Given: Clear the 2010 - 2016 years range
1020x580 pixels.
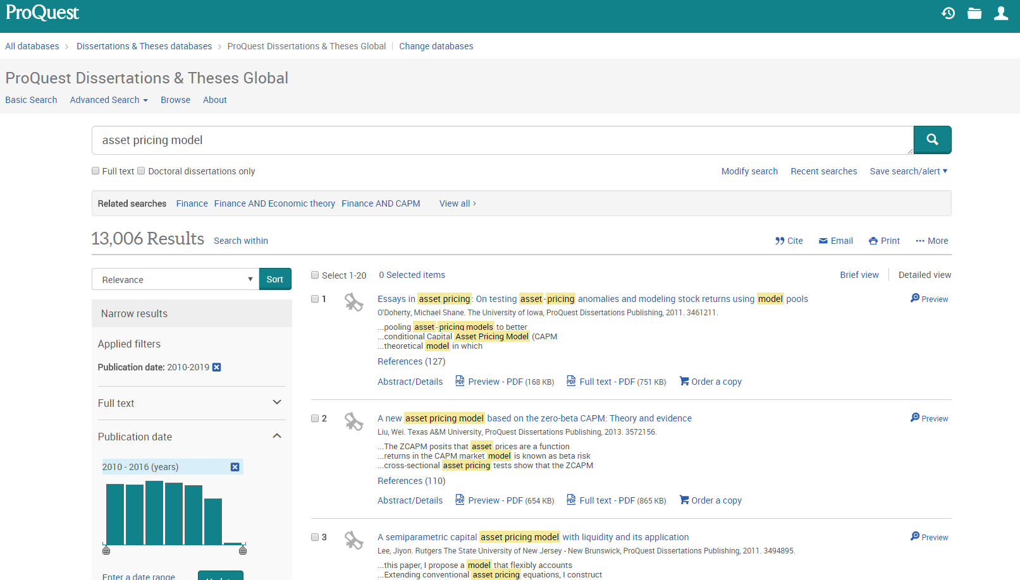Looking at the screenshot, I should click(x=235, y=467).
